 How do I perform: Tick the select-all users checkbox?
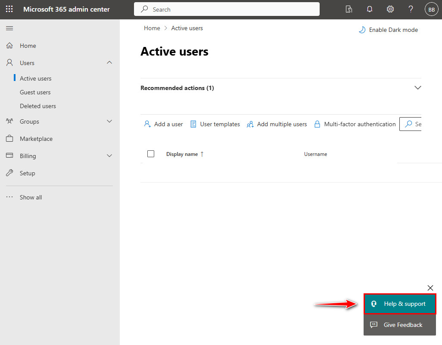pos(151,154)
